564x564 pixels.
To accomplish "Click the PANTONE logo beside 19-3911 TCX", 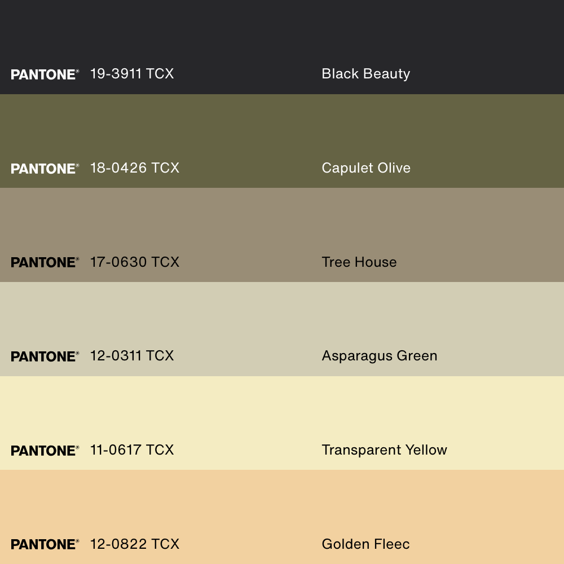I will [x=45, y=74].
